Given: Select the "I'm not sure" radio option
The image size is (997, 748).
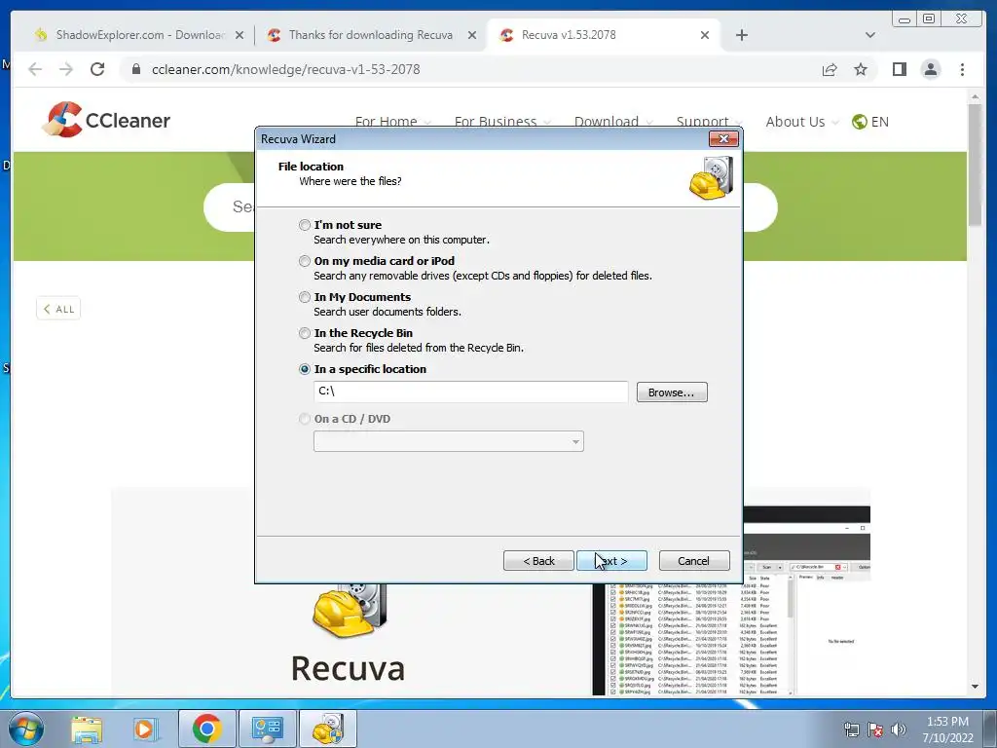Looking at the screenshot, I should pyautogui.click(x=305, y=225).
